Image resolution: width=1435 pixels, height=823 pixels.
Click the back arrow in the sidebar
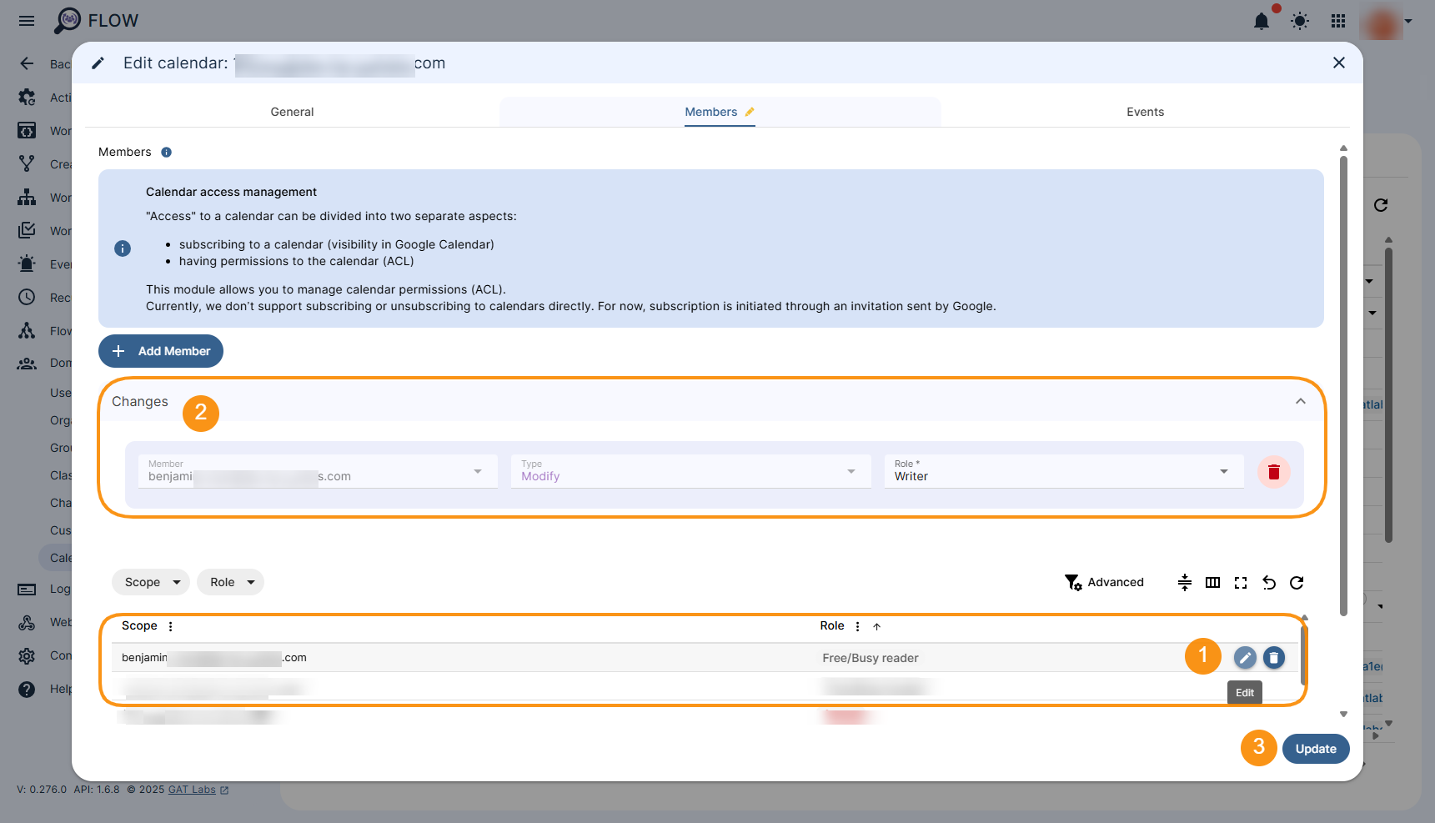(x=26, y=63)
